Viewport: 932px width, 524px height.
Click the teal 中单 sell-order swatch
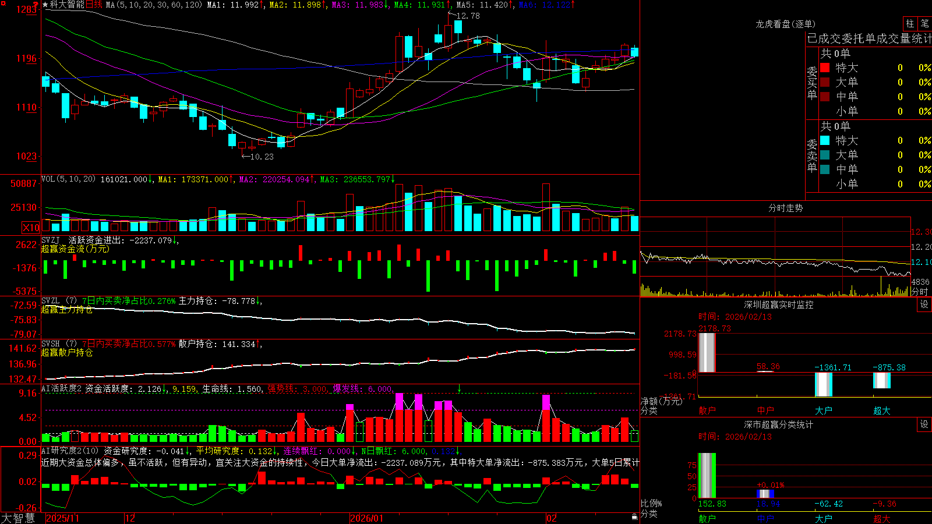(x=825, y=169)
